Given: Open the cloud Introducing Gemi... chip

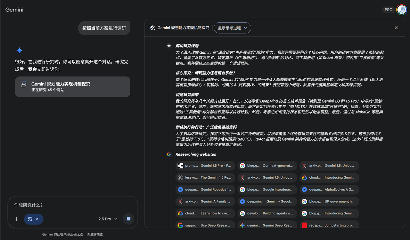Looking at the screenshot, I should click(329, 177).
